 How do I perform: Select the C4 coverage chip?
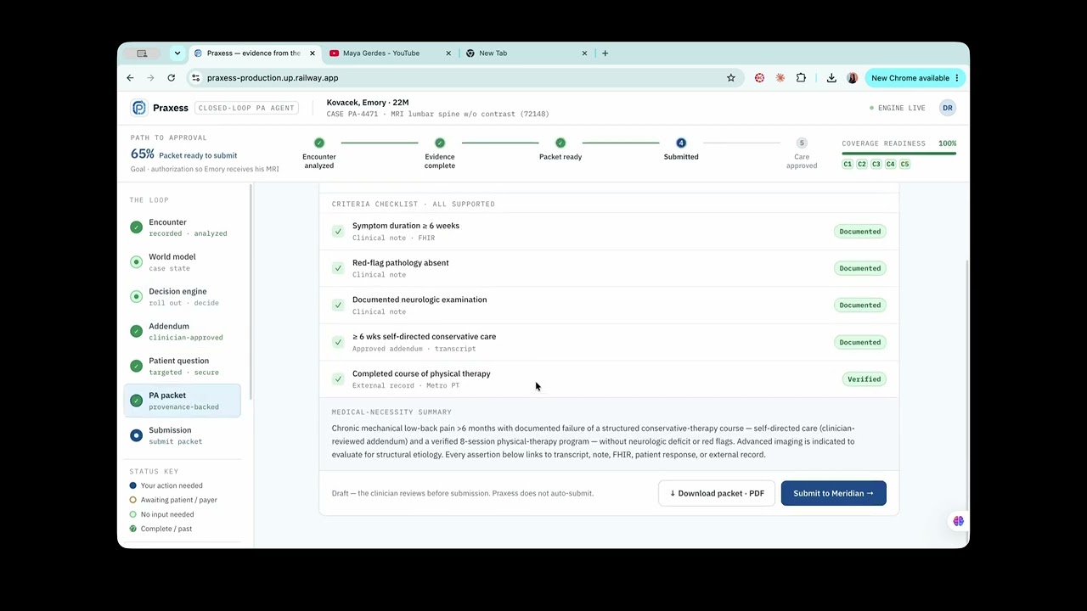[890, 164]
